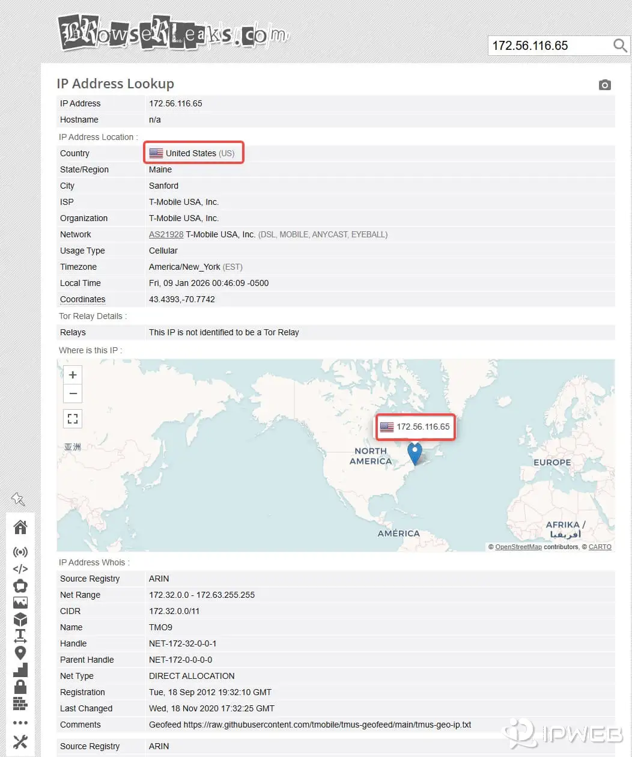632x757 pixels.
Task: Click the search magnifier icon
Action: (620, 46)
